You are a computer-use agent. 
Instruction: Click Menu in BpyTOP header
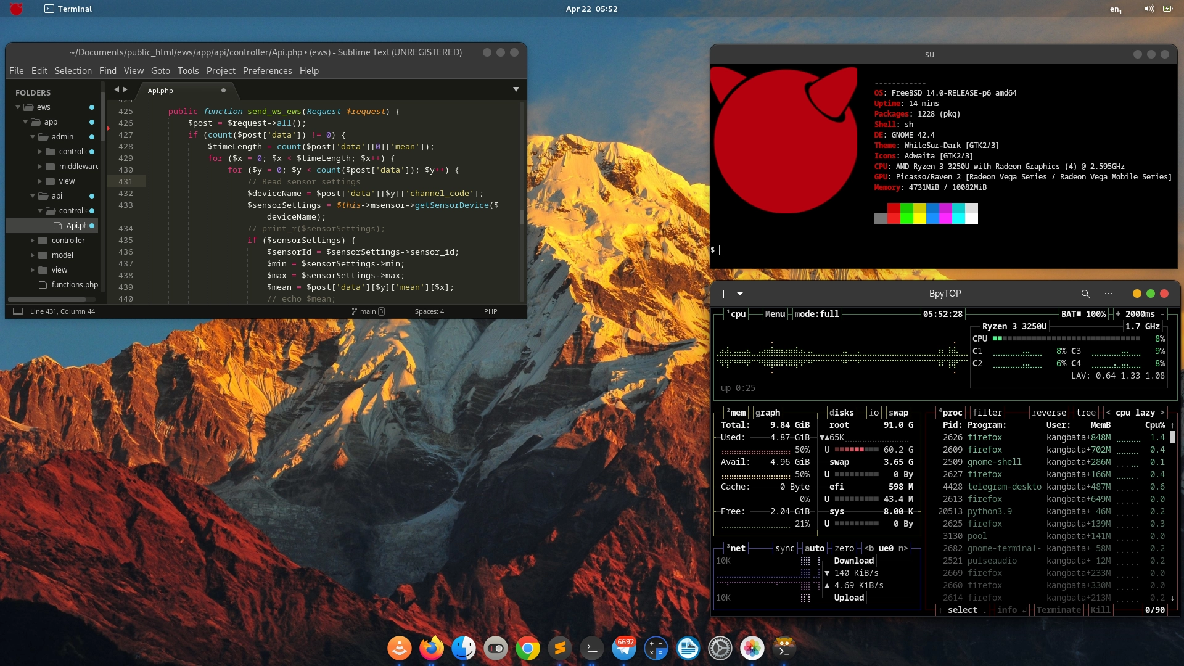775,314
